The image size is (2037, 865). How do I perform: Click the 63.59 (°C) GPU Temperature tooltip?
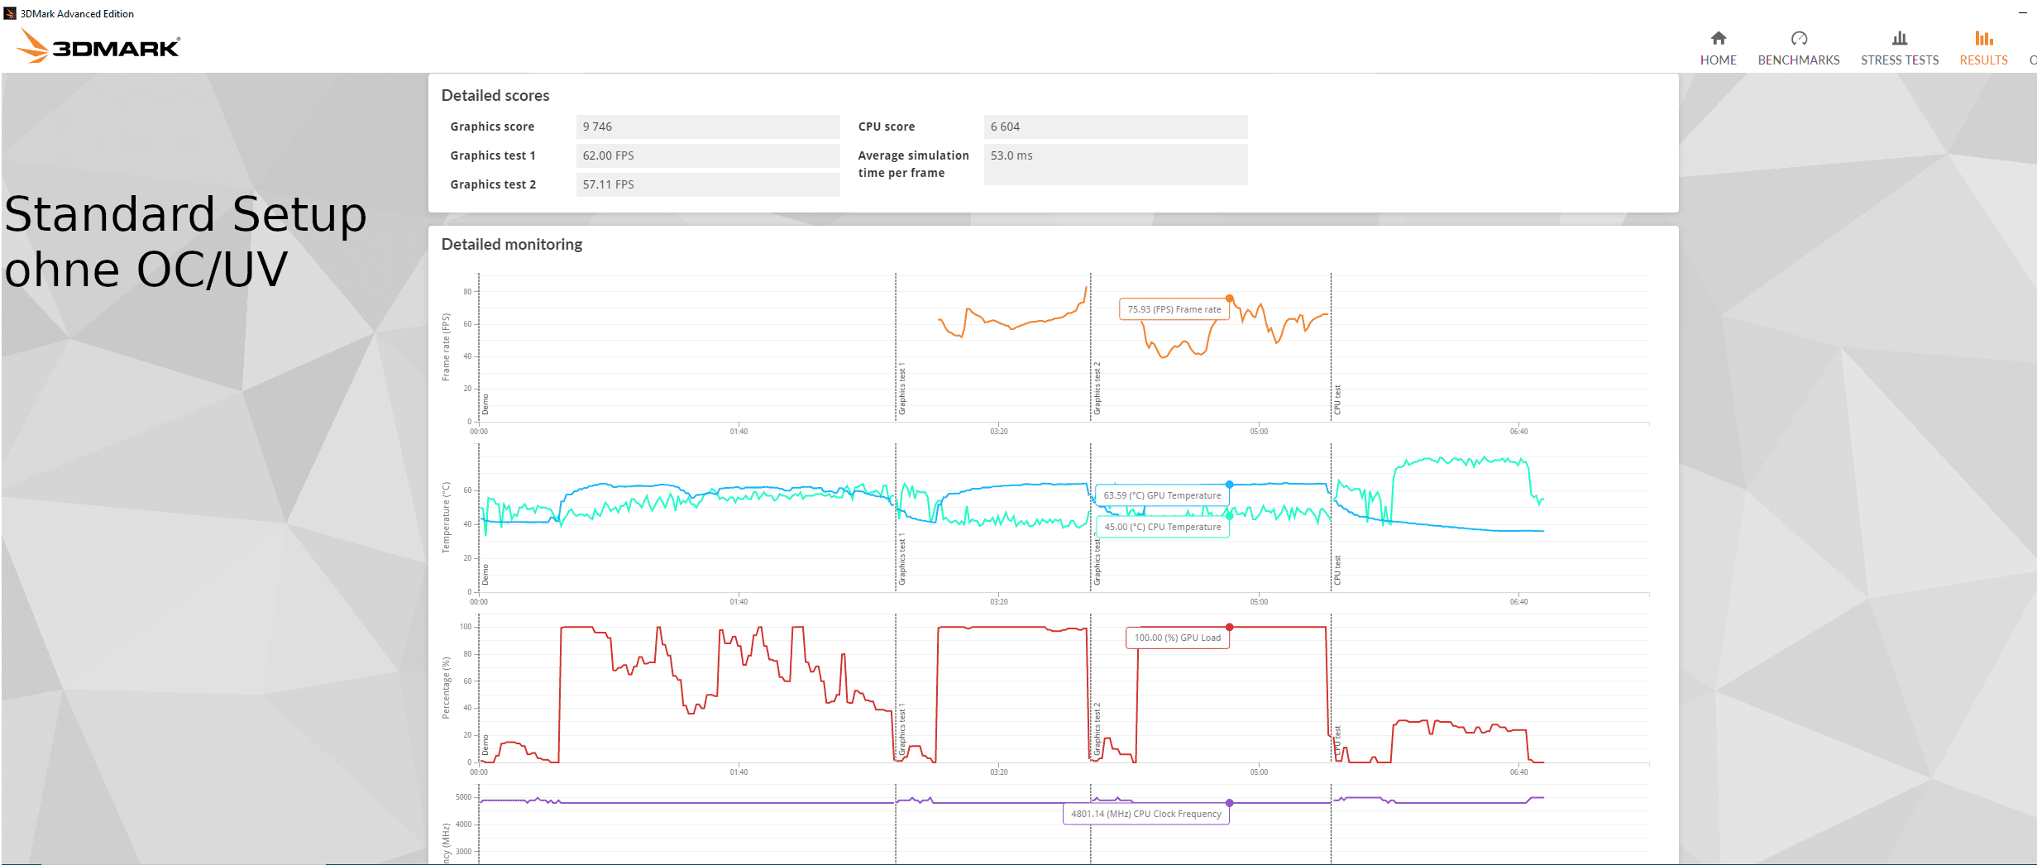1162,495
